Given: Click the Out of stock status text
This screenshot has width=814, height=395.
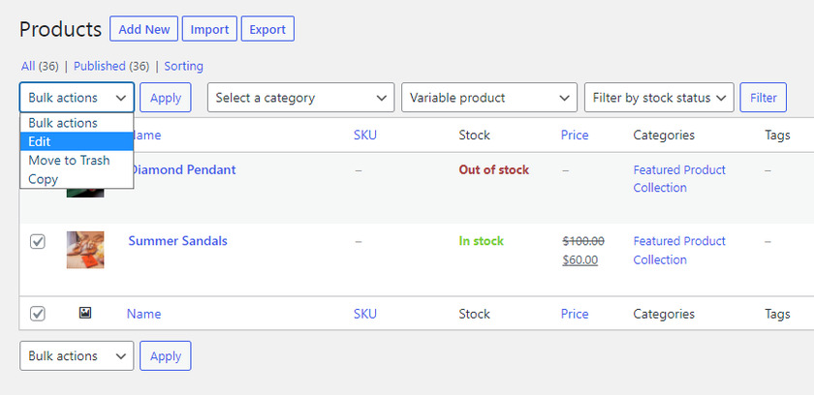Looking at the screenshot, I should coord(493,169).
